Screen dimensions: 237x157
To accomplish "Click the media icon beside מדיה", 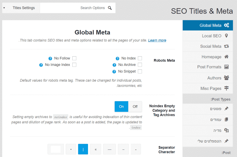I will tap(226, 130).
